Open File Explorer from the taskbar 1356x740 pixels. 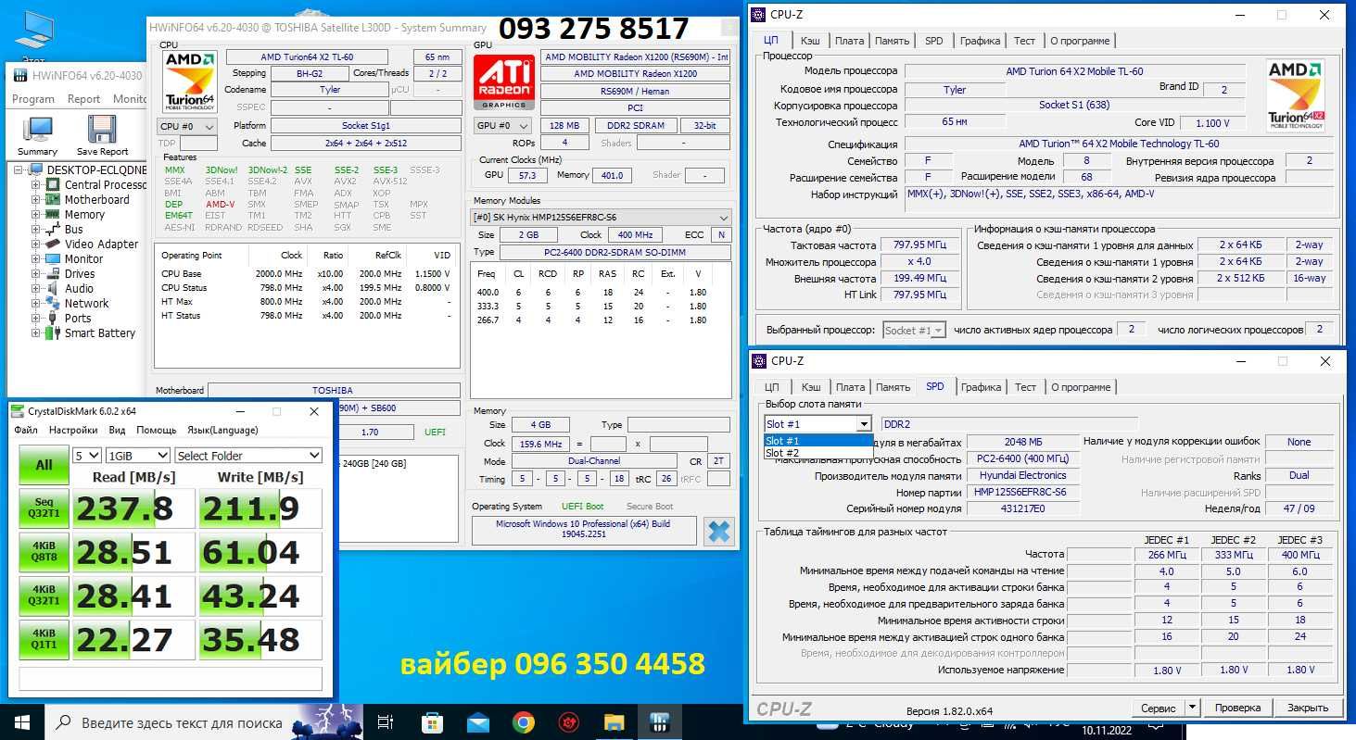614,722
